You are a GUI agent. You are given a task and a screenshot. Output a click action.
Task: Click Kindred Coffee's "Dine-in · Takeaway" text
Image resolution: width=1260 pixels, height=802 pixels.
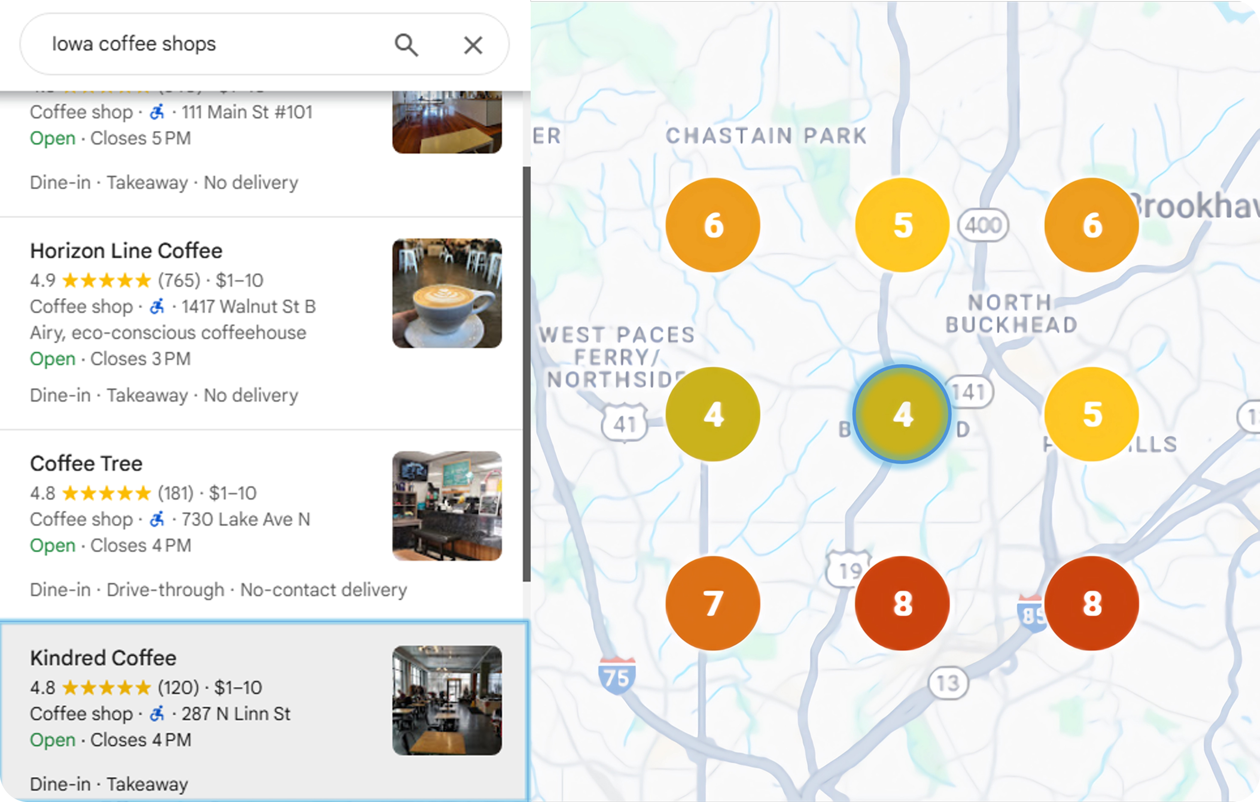pyautogui.click(x=109, y=784)
